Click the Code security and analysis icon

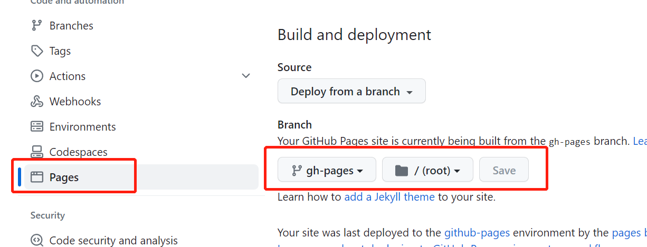coord(36,241)
